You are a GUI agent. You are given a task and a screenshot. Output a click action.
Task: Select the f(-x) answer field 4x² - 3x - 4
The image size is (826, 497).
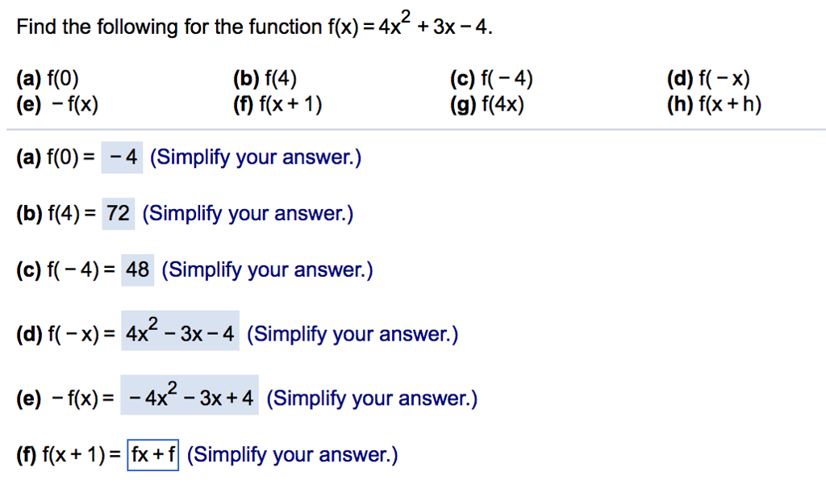pyautogui.click(x=180, y=331)
